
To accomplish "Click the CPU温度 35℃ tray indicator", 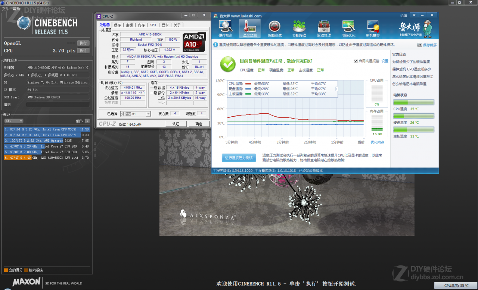I will (x=456, y=286).
